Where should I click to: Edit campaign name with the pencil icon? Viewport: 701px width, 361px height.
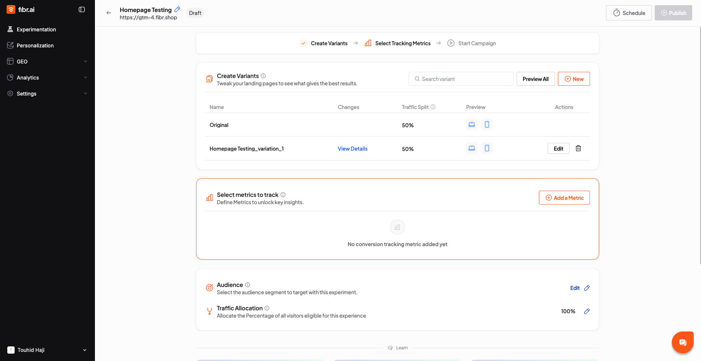(x=177, y=9)
